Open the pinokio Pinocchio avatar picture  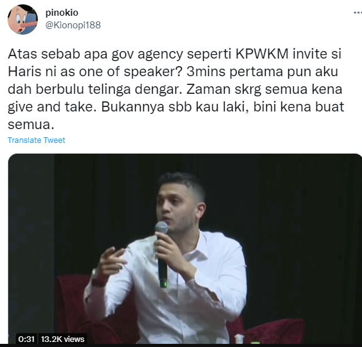tap(23, 20)
